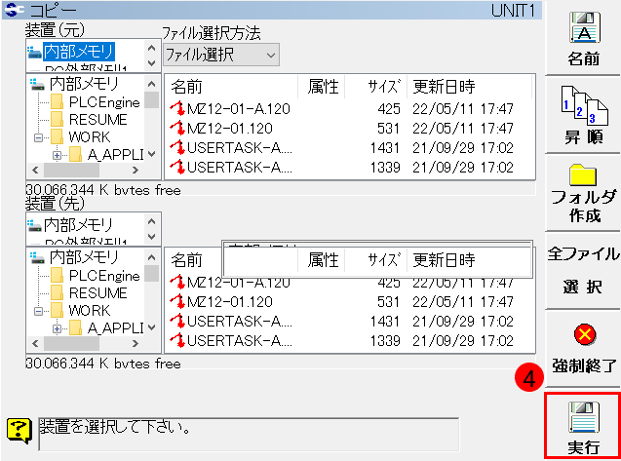This screenshot has width=621, height=461.
Task: Click the yellow question mark help icon
Action: [19, 432]
